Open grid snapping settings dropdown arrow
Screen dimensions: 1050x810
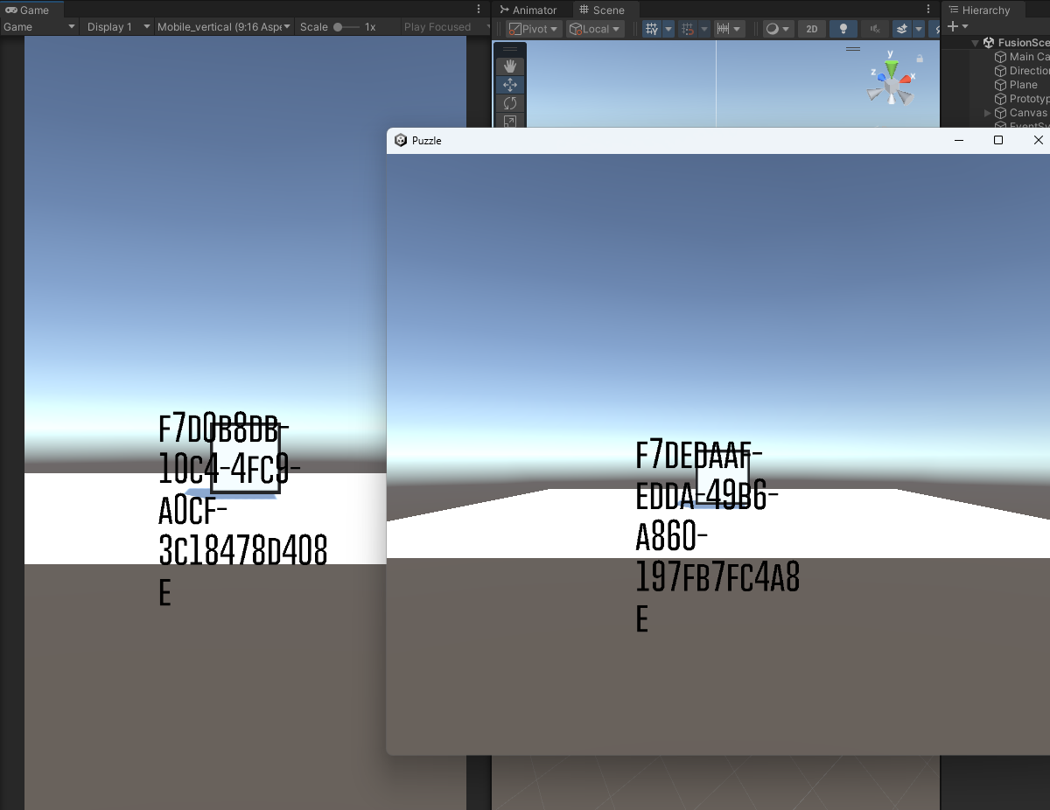click(x=703, y=29)
